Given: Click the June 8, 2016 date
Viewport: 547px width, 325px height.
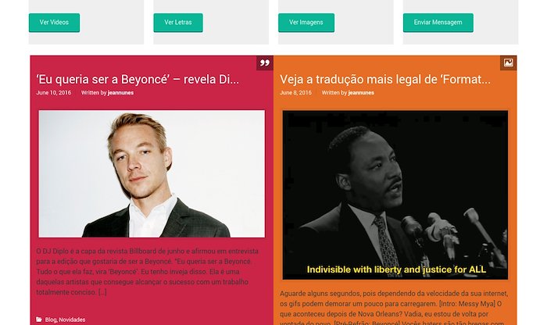Looking at the screenshot, I should pyautogui.click(x=295, y=93).
